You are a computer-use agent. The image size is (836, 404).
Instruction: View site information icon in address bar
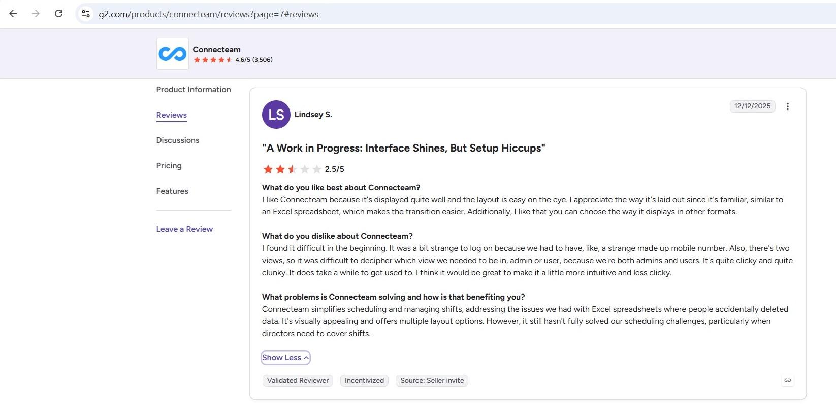pos(86,14)
